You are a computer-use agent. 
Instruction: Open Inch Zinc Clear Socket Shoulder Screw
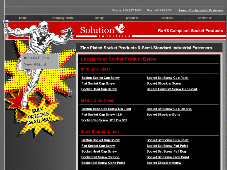click(x=164, y=84)
